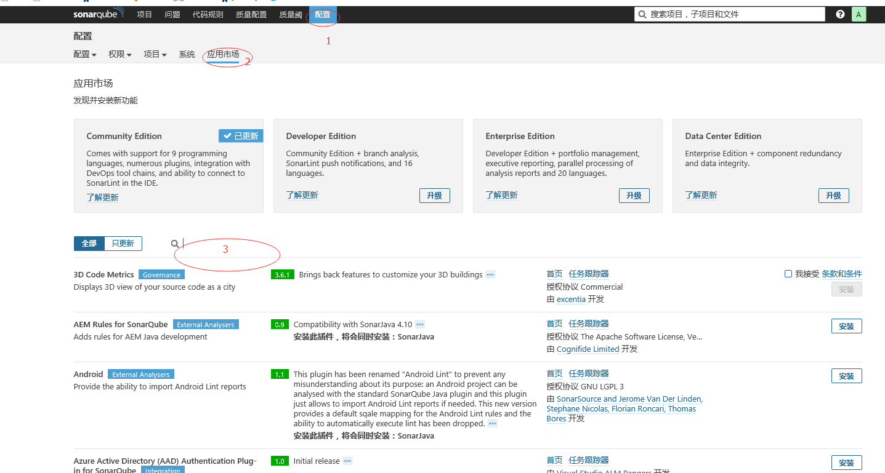The width and height of the screenshot is (885, 473).
Task: Open 了解更新 link for Developer Edition
Action: [x=302, y=195]
